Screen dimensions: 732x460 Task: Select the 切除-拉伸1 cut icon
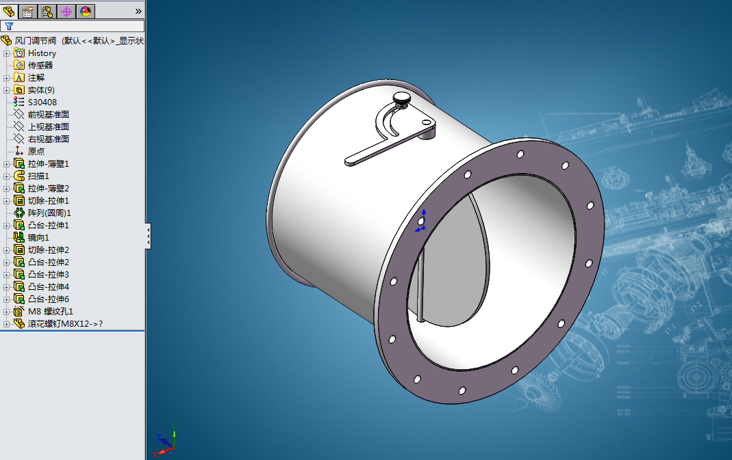tap(19, 200)
